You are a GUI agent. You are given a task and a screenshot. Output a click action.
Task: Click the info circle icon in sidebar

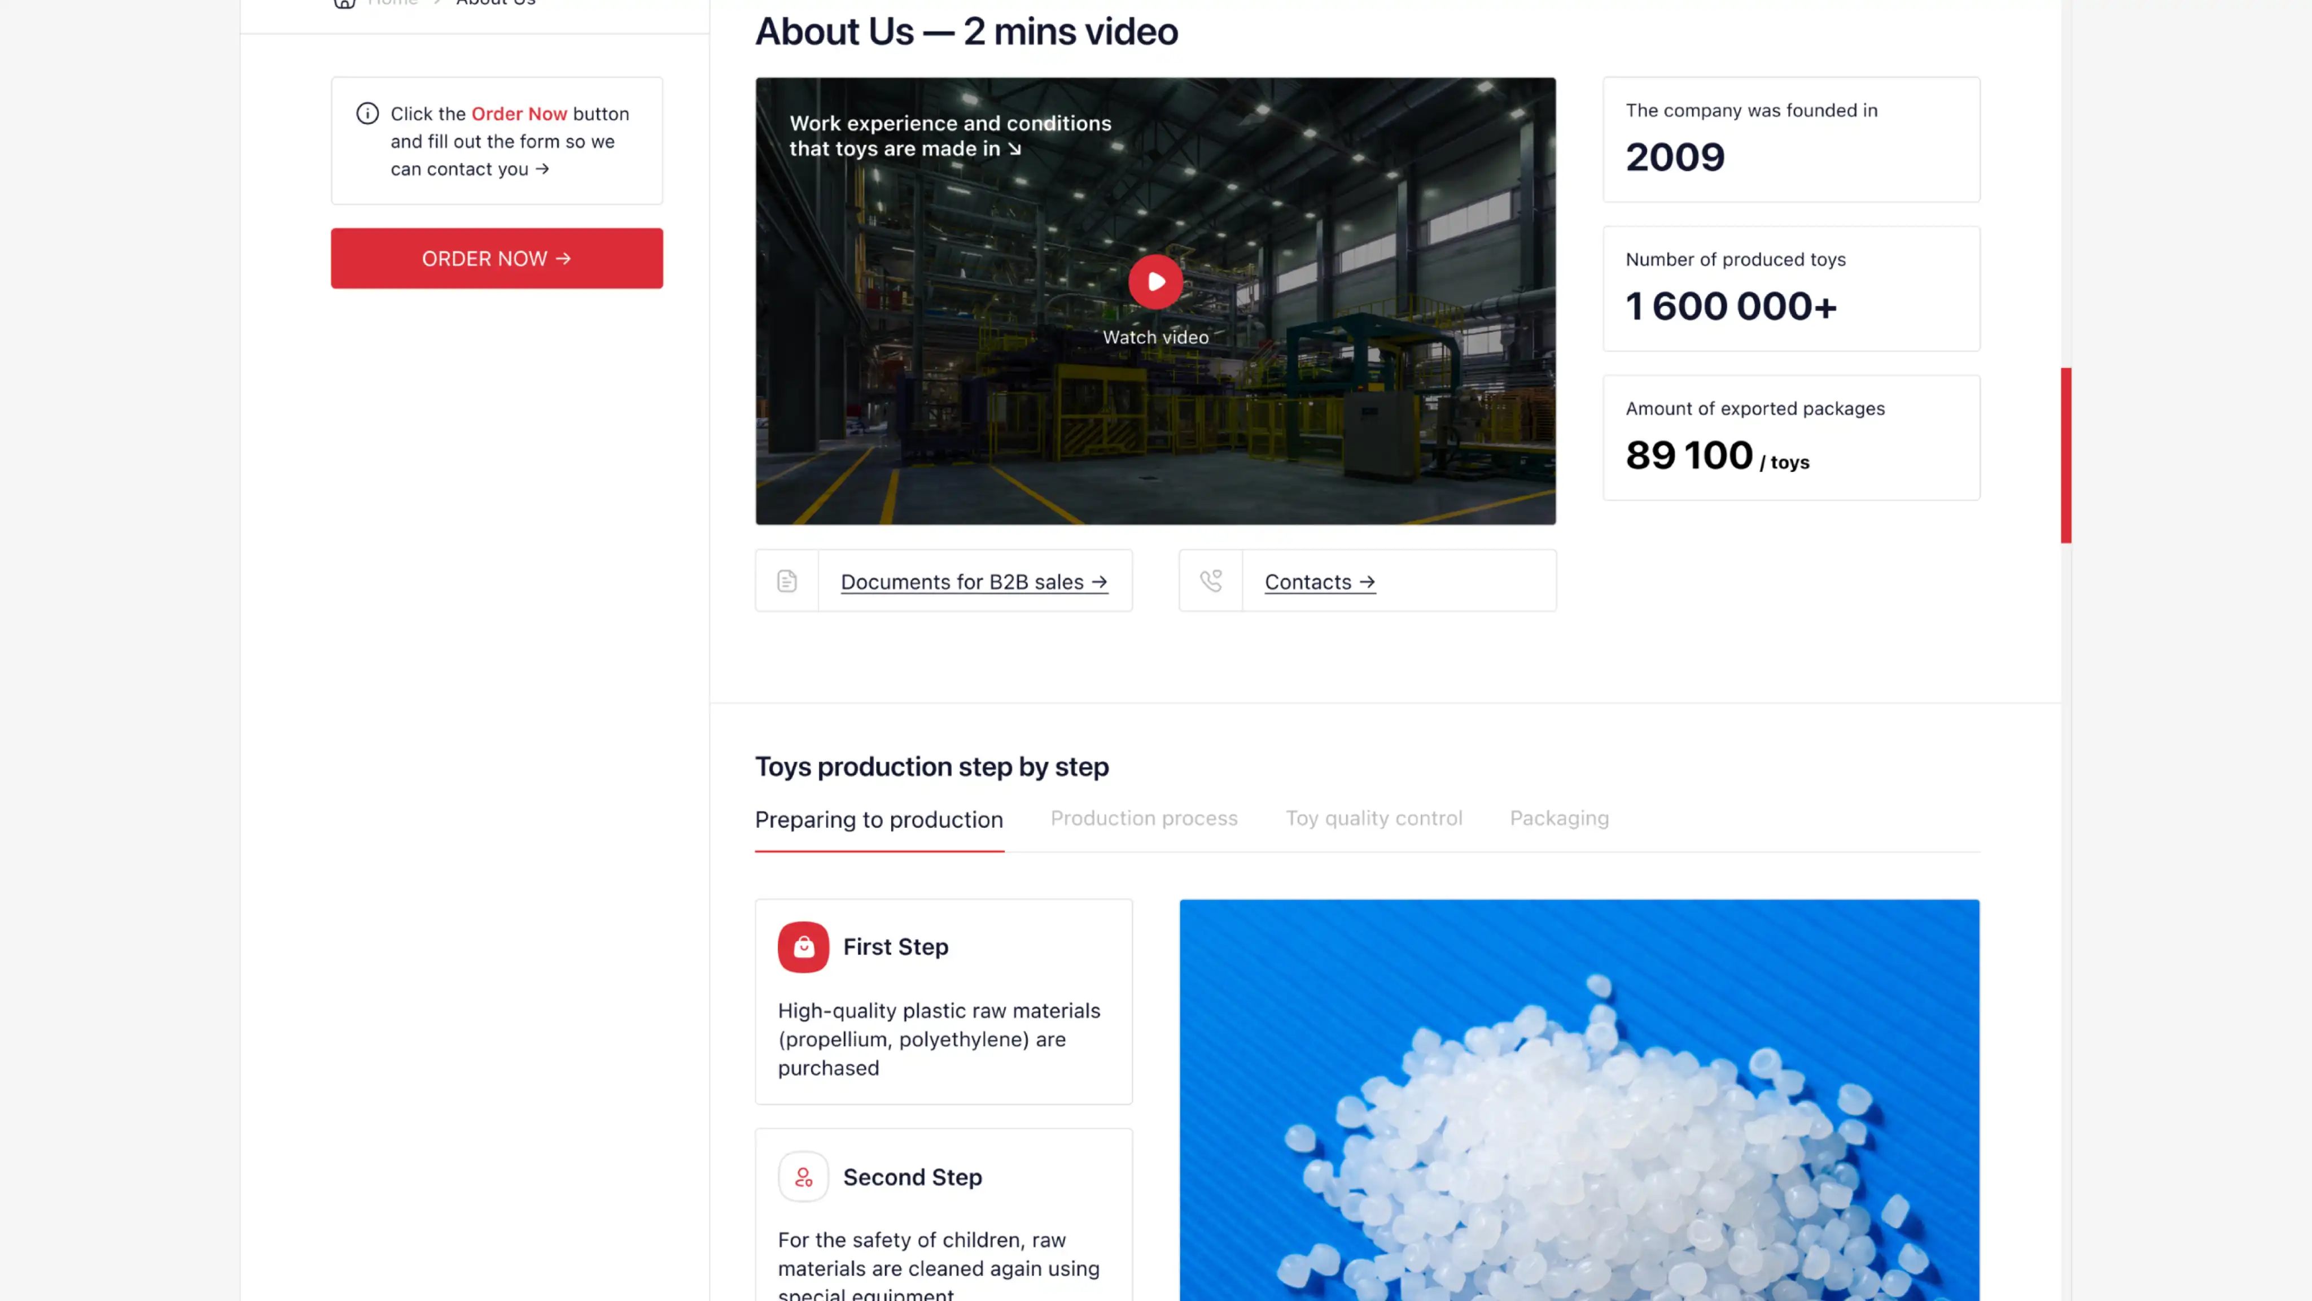[x=367, y=114]
